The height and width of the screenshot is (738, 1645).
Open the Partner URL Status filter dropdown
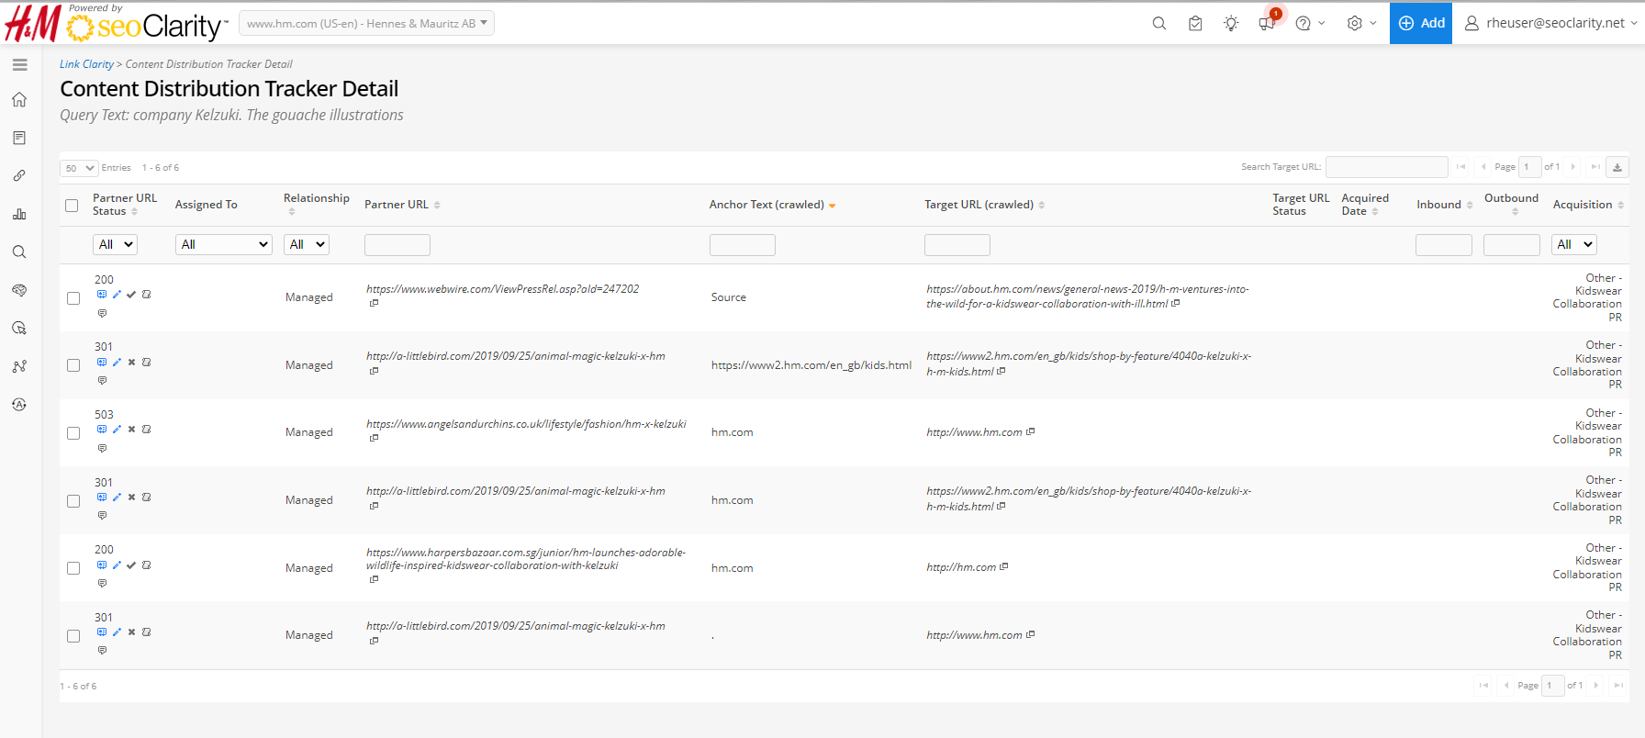click(x=115, y=244)
